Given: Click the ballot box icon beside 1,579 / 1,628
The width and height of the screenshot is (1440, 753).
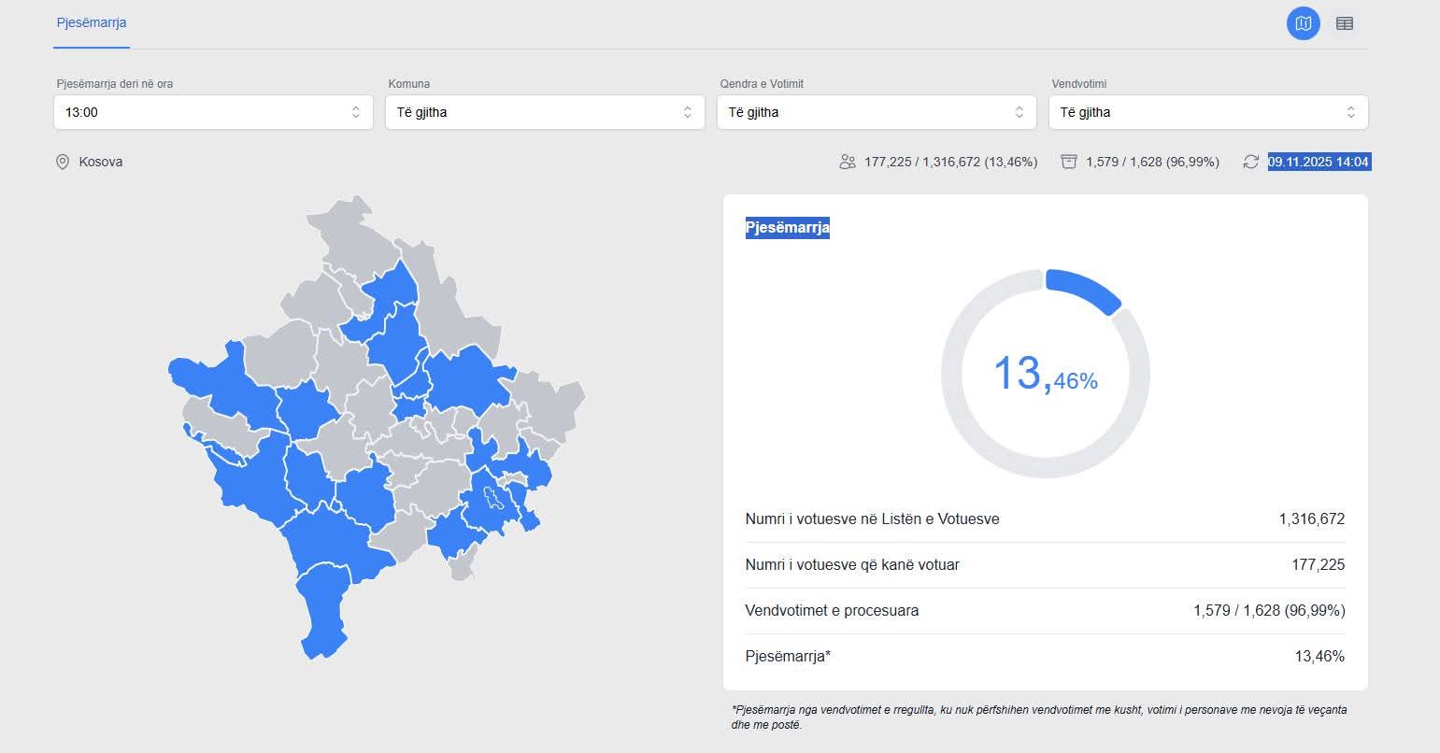Looking at the screenshot, I should (x=1069, y=162).
